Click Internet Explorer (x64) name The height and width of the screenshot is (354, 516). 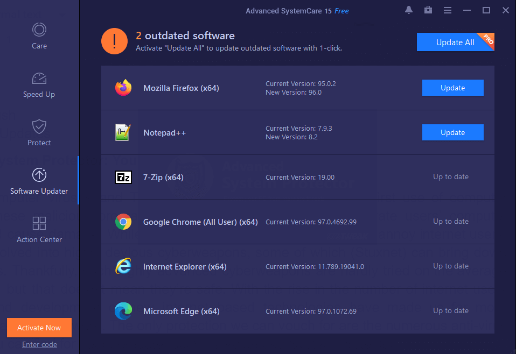coord(185,267)
